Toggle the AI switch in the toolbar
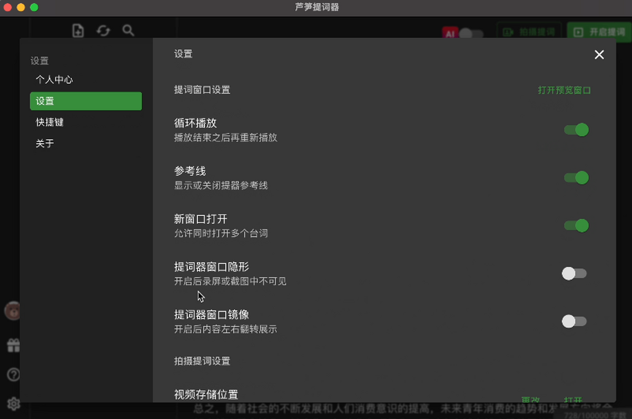The height and width of the screenshot is (419, 632). [470, 34]
